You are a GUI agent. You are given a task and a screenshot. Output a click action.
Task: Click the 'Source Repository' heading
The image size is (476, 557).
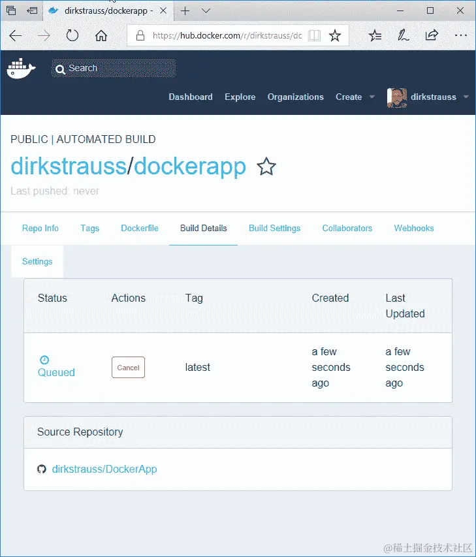coord(80,432)
